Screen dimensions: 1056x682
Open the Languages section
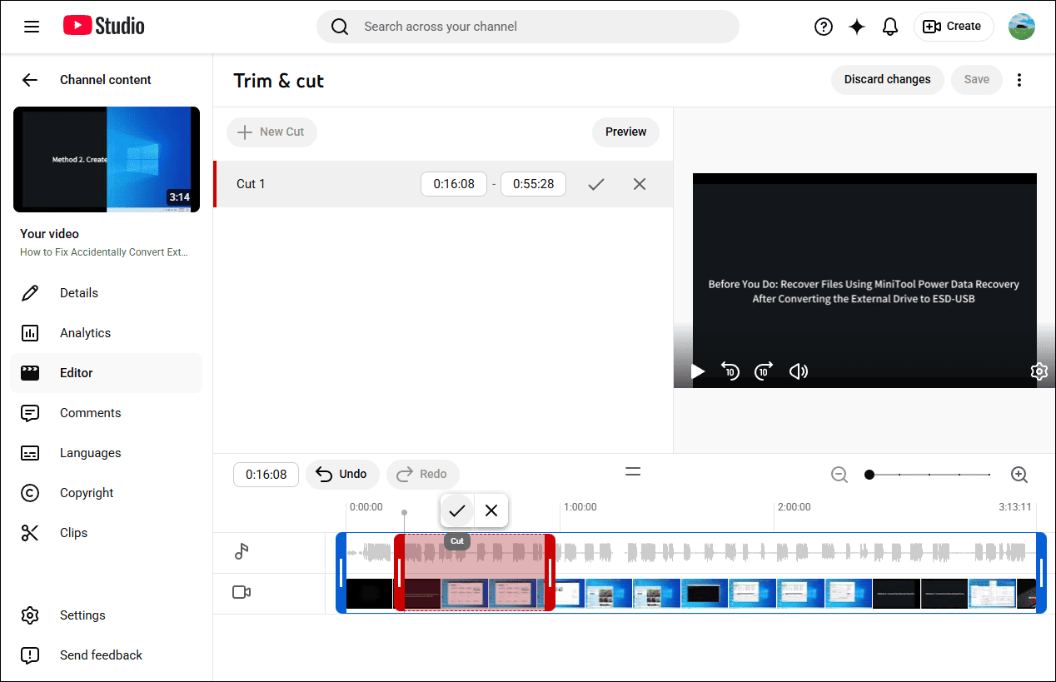click(30, 453)
